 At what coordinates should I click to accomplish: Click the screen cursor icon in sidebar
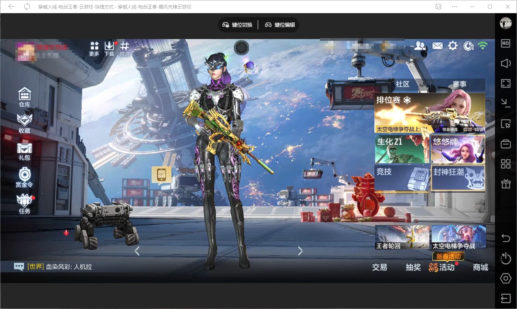[x=506, y=123]
